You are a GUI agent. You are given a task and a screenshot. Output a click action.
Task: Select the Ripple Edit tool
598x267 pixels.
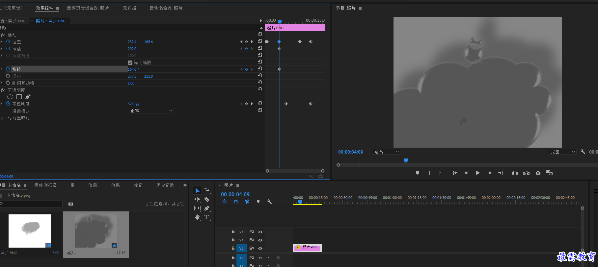point(197,199)
